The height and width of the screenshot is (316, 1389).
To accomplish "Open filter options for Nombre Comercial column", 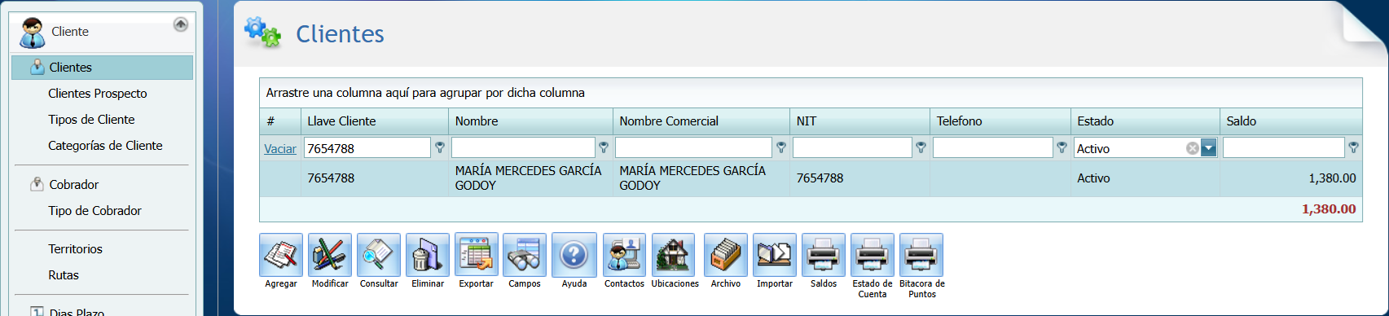I will click(x=781, y=147).
